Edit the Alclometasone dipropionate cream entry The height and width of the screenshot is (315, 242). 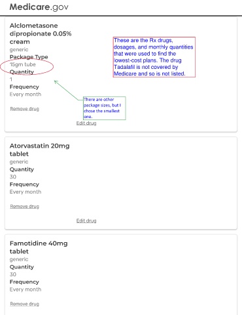pos(86,123)
